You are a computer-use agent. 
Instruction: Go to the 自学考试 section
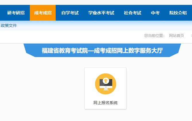(70, 13)
